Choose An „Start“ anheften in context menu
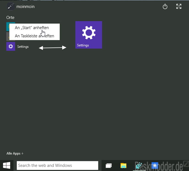The height and width of the screenshot is (171, 189). pos(32,28)
